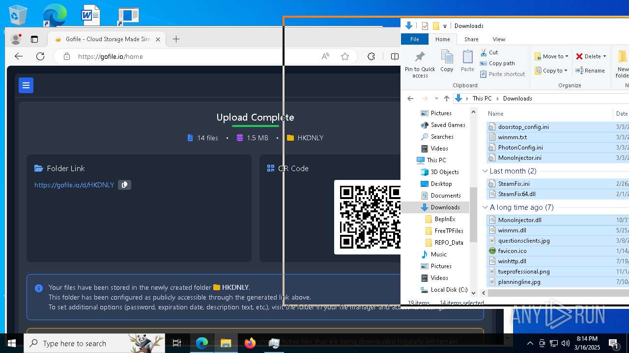This screenshot has height=353, width=629.
Task: Open the gofile.io/d/HKDNLY folder link
Action: point(74,185)
